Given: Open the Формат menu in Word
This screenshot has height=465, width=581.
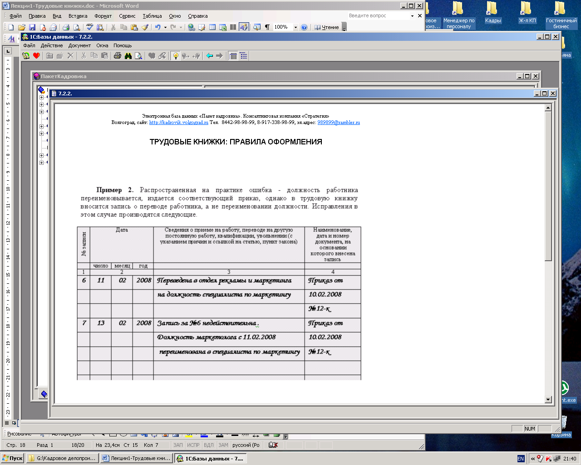Looking at the screenshot, I should pos(103,16).
